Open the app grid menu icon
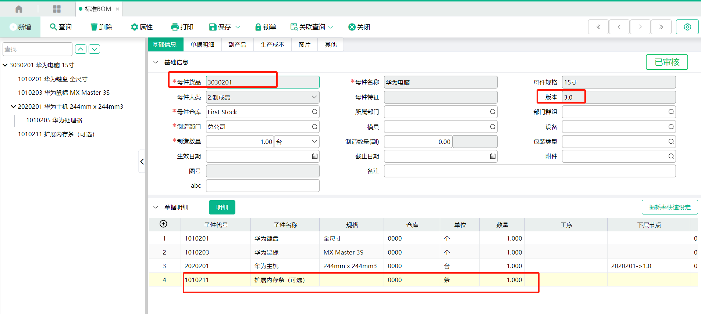Screen dimensions: 701x314 click(x=57, y=9)
